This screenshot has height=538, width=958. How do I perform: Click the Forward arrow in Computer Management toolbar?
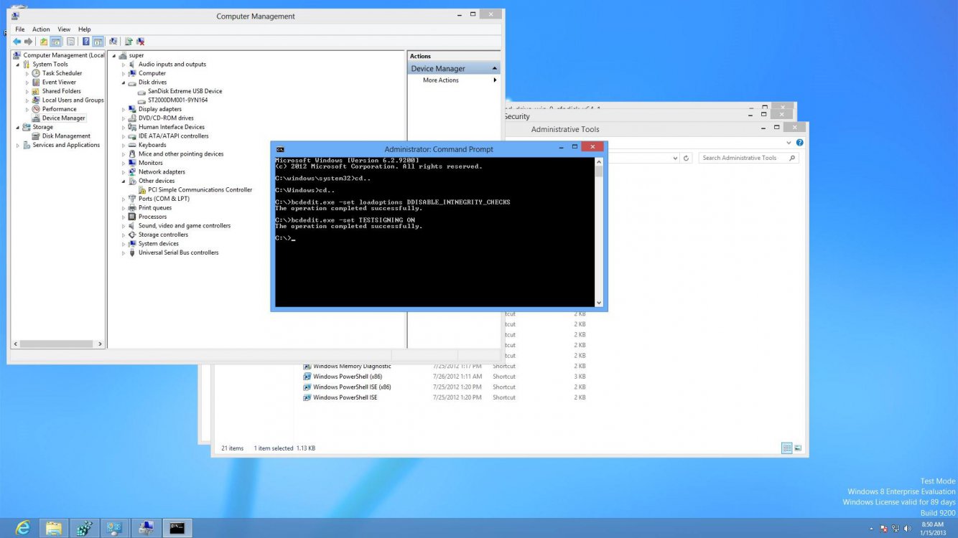28,42
